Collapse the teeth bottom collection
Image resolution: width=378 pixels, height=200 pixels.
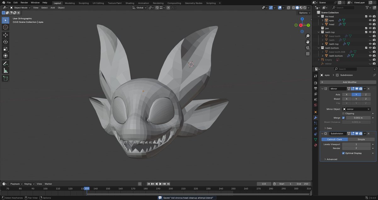tap(318, 47)
